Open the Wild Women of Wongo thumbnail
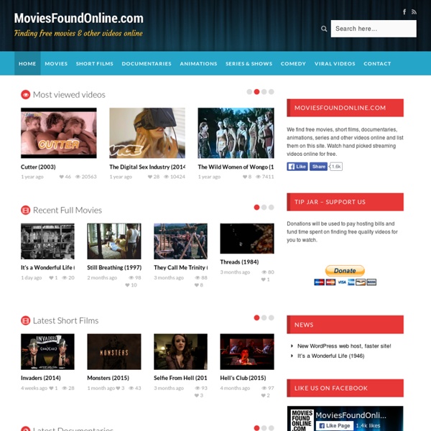This screenshot has width=431, height=431. point(236,133)
